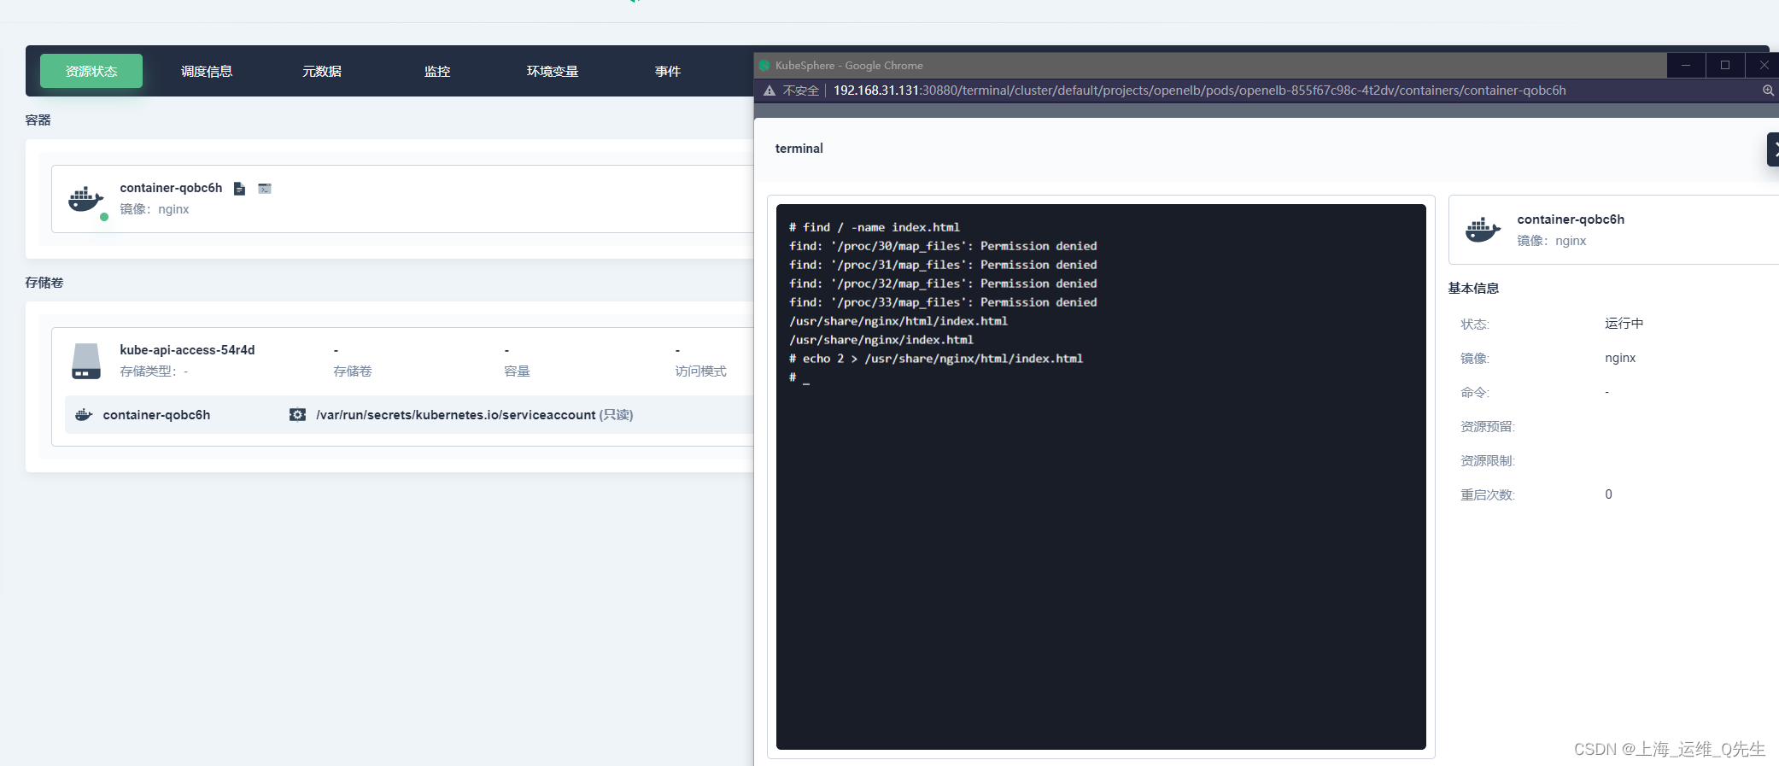Click the 基本信息 section heading
The image size is (1779, 766).
coord(1473,289)
